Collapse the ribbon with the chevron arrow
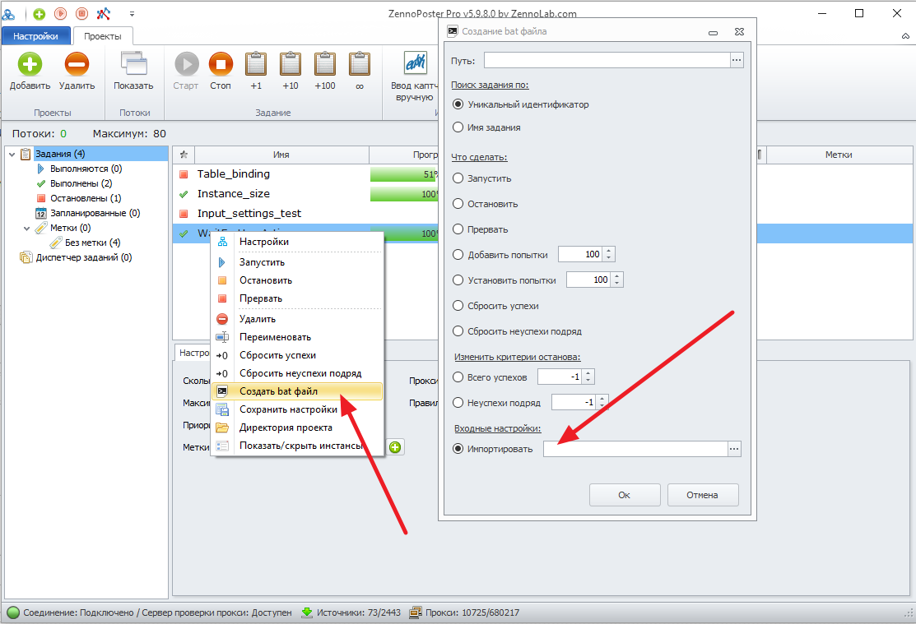 905,36
